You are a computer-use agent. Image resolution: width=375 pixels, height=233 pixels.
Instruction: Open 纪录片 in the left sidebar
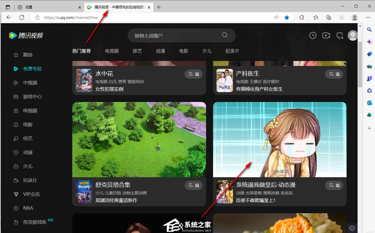pyautogui.click(x=30, y=180)
